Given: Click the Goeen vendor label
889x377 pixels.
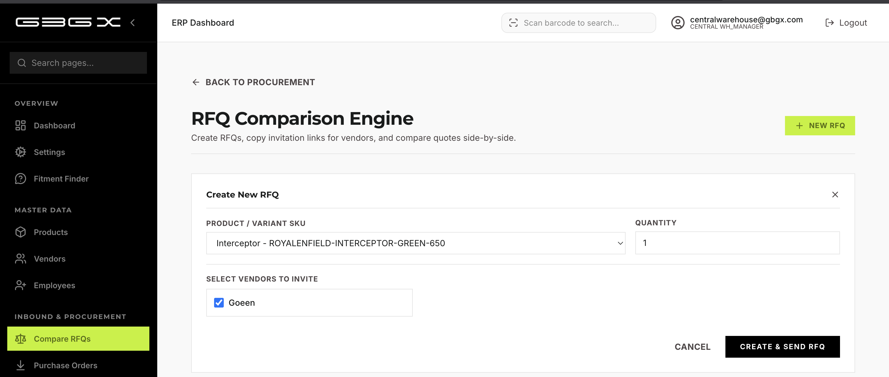Looking at the screenshot, I should pos(242,302).
